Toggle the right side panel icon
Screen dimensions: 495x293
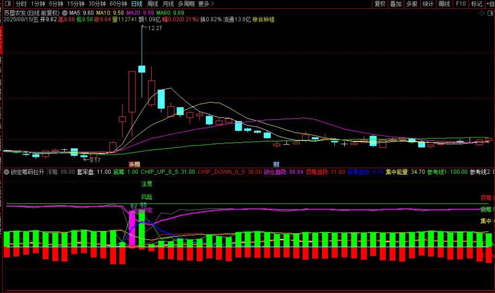tap(490, 13)
